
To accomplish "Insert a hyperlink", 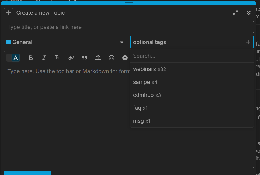I will point(71,58).
